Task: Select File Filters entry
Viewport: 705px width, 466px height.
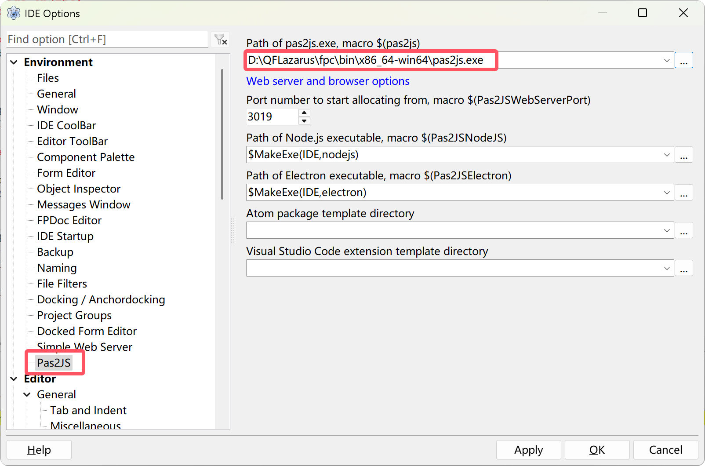Action: coord(62,284)
